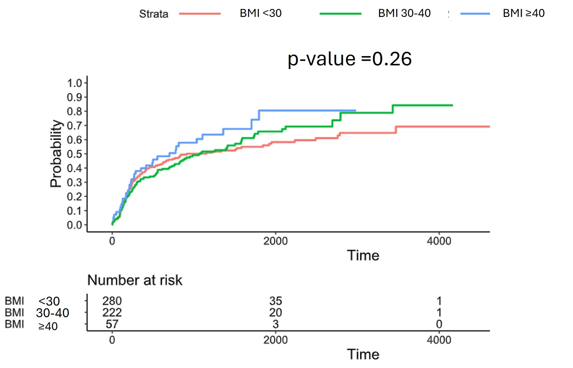573x368 pixels.
Task: Click the value 222 in risk table
Action: click(112, 313)
